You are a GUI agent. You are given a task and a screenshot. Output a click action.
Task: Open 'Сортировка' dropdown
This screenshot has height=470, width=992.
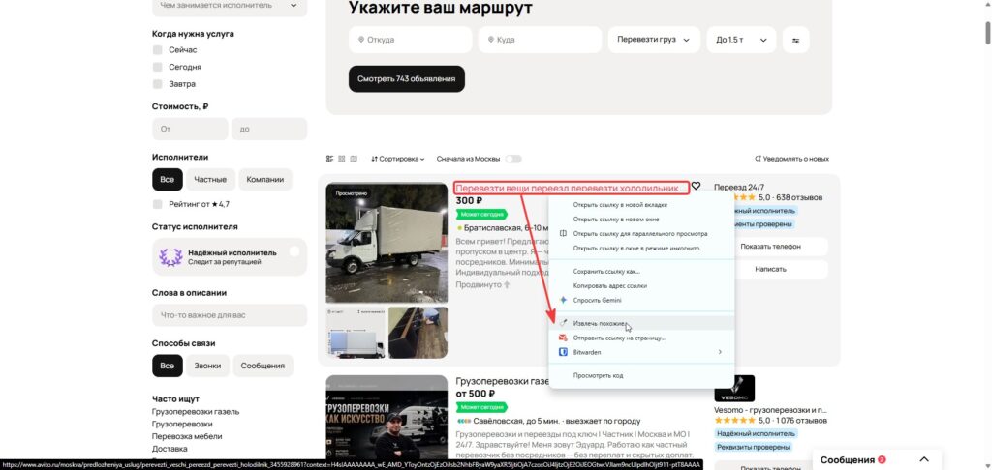398,159
